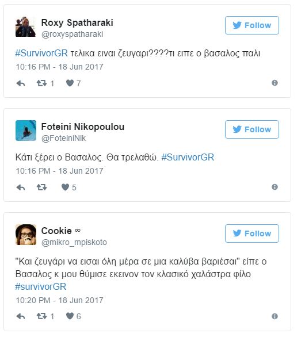Like Roxy Spatharaki's tweet
This screenshot has height=337, width=305.
coord(70,83)
